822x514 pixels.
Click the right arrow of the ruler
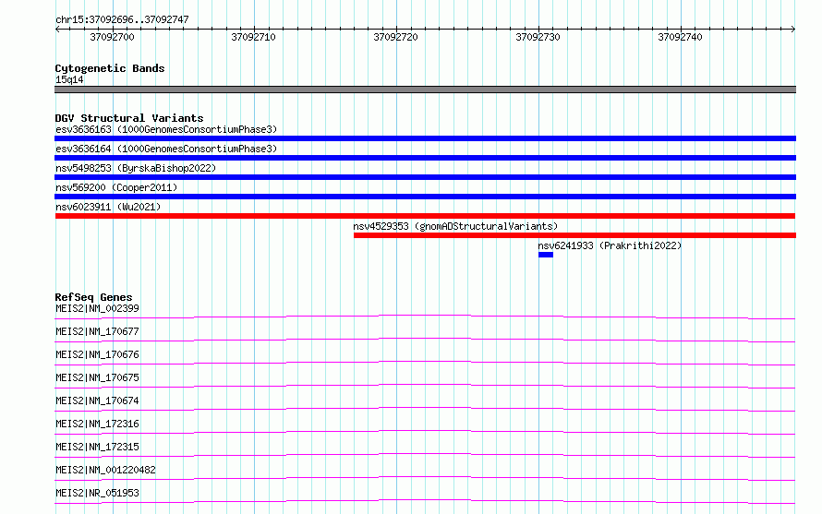793,29
